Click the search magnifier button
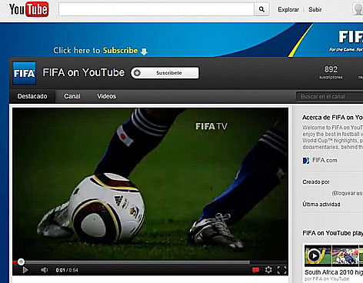 pyautogui.click(x=261, y=9)
